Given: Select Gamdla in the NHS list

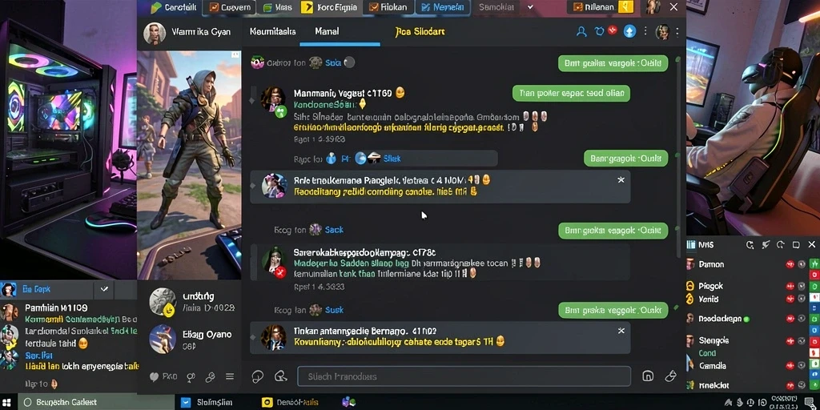Looking at the screenshot, I should tap(712, 366).
